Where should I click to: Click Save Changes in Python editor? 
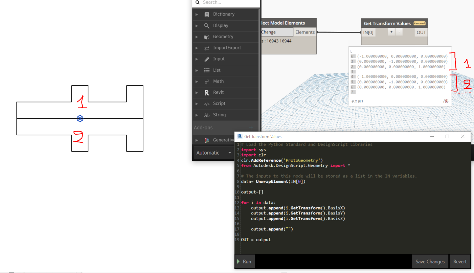[430, 261]
